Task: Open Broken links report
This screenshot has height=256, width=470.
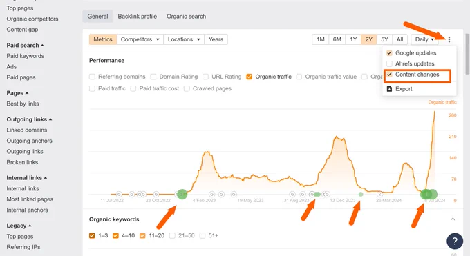Action: (22, 162)
